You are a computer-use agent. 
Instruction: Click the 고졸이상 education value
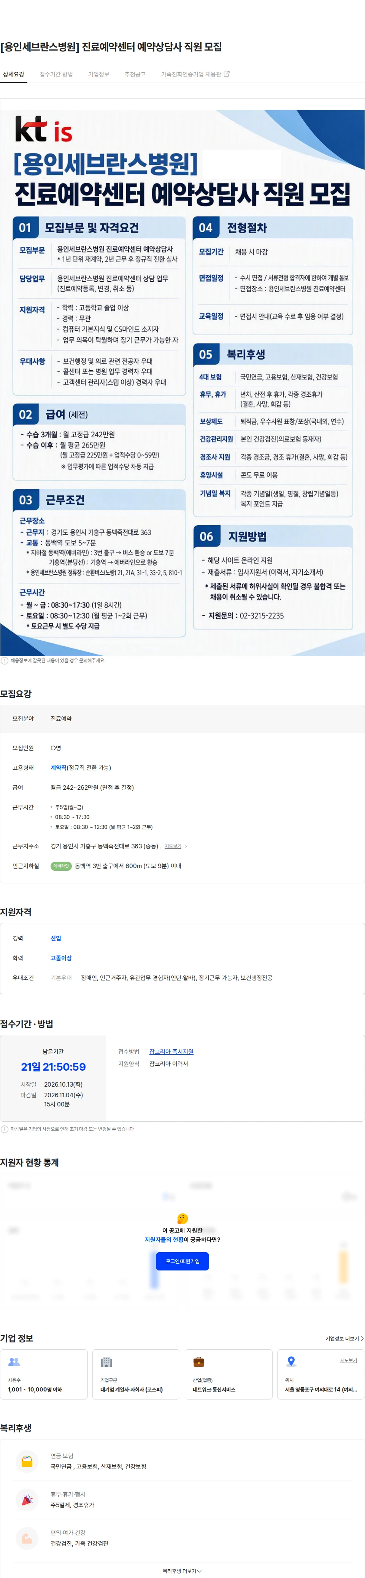point(61,958)
